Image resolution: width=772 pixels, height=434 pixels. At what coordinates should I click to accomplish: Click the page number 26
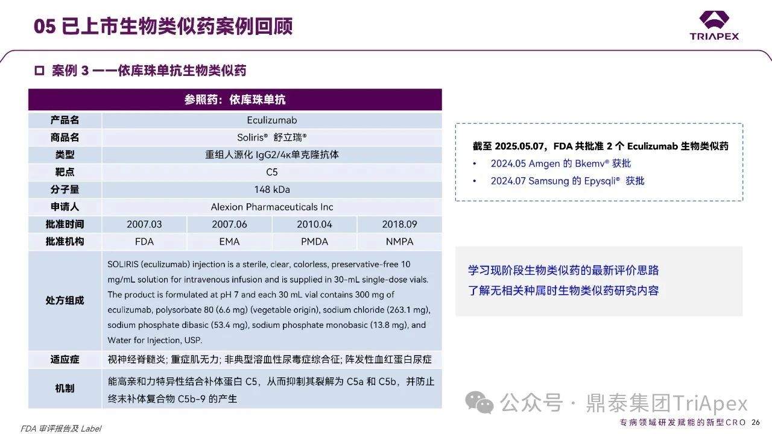[756, 422]
